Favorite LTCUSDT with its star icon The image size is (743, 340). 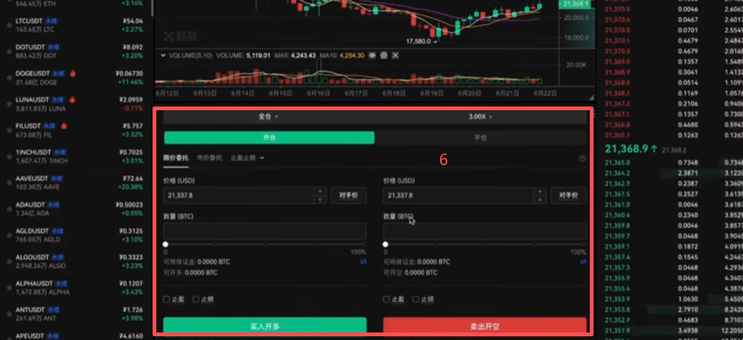[x=9, y=25]
